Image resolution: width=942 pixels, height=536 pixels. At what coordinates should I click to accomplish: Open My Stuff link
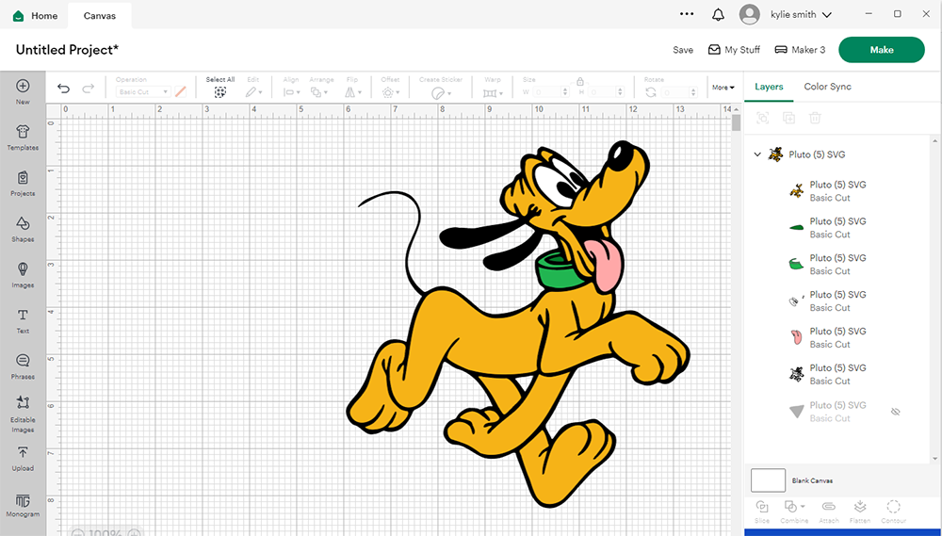click(734, 50)
